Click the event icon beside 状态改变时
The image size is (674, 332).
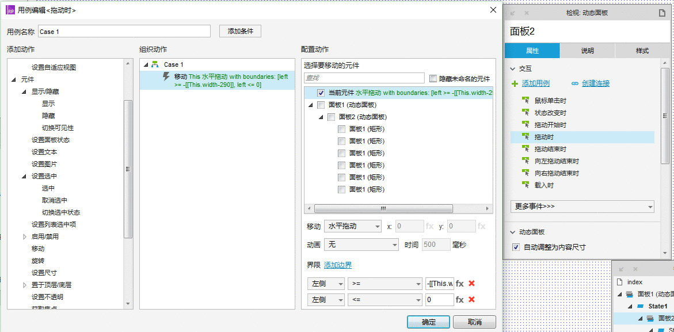526,113
